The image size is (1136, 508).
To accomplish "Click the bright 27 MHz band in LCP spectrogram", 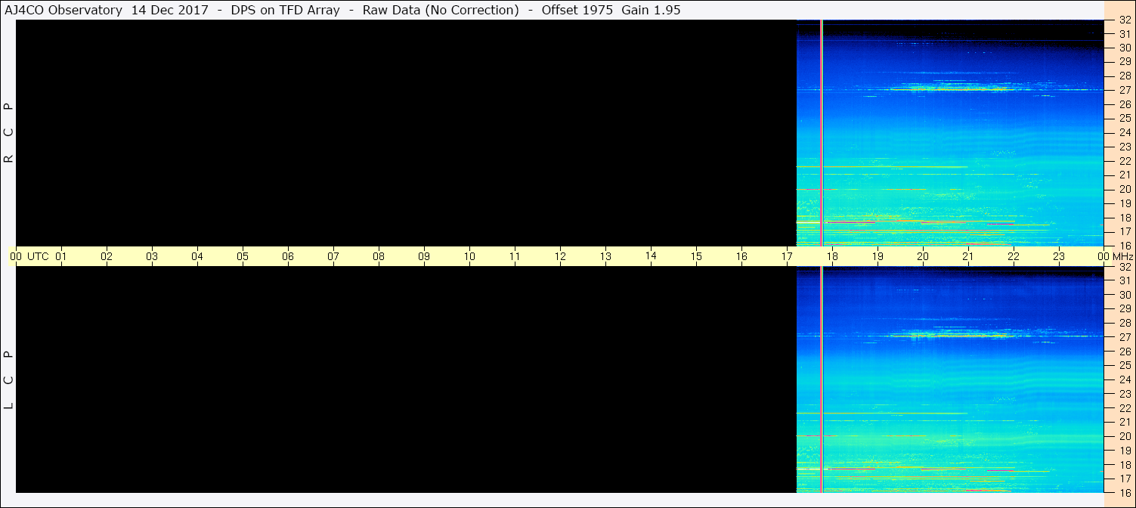I will click(951, 336).
